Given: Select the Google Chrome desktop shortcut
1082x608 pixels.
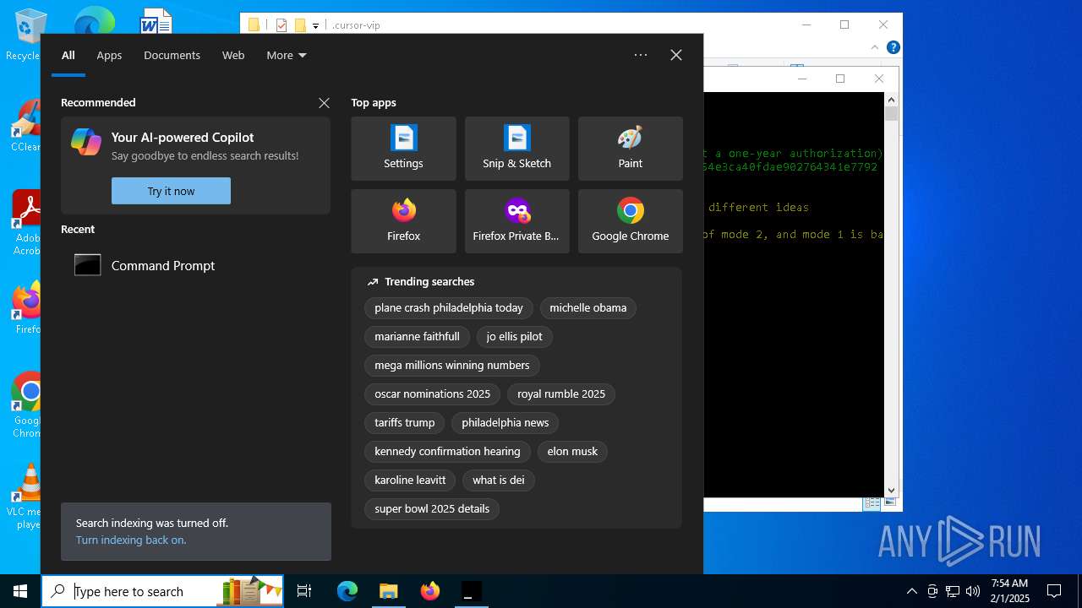Looking at the screenshot, I should pyautogui.click(x=27, y=405).
